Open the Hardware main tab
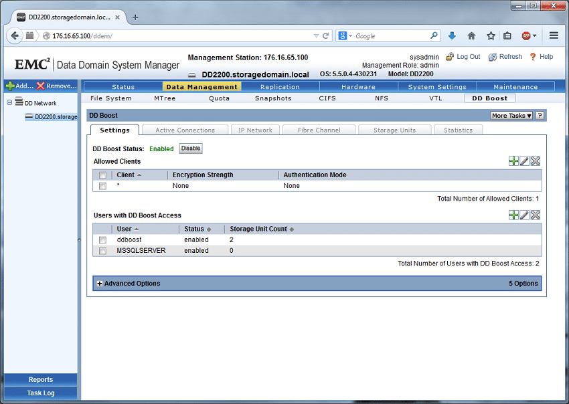Viewport: 569px width, 404px height. click(x=358, y=87)
